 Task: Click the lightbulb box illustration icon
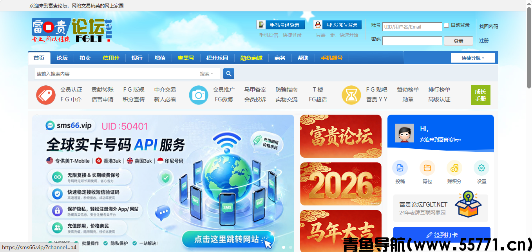point(469,204)
